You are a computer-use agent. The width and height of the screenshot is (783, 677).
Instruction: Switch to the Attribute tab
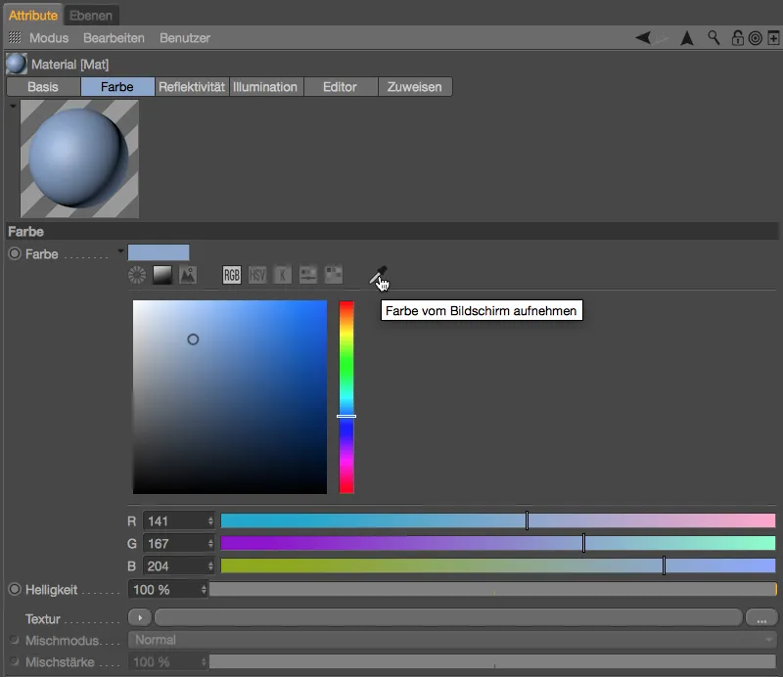33,16
